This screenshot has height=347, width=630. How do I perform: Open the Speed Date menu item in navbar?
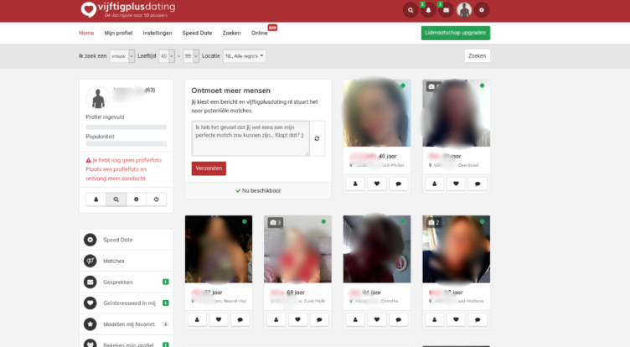pyautogui.click(x=198, y=34)
